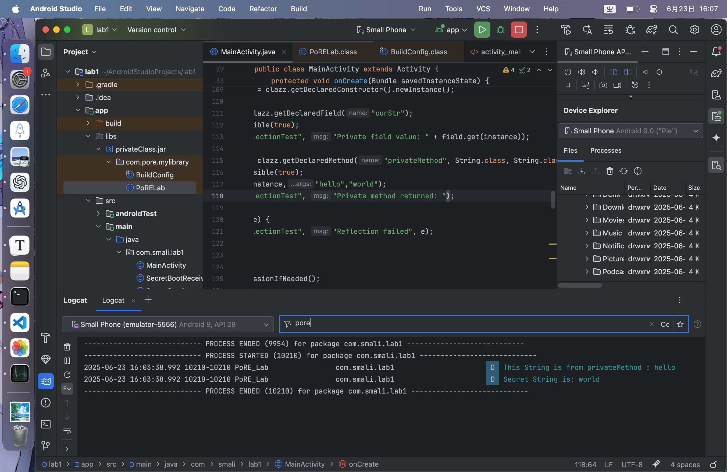Collapse the libs folder in the project tree
The height and width of the screenshot is (472, 727).
click(88, 136)
